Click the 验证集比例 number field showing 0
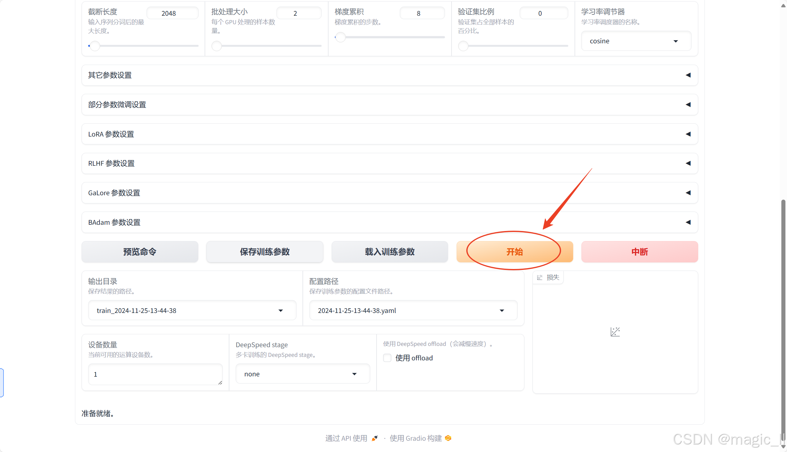This screenshot has width=787, height=452. 544,13
